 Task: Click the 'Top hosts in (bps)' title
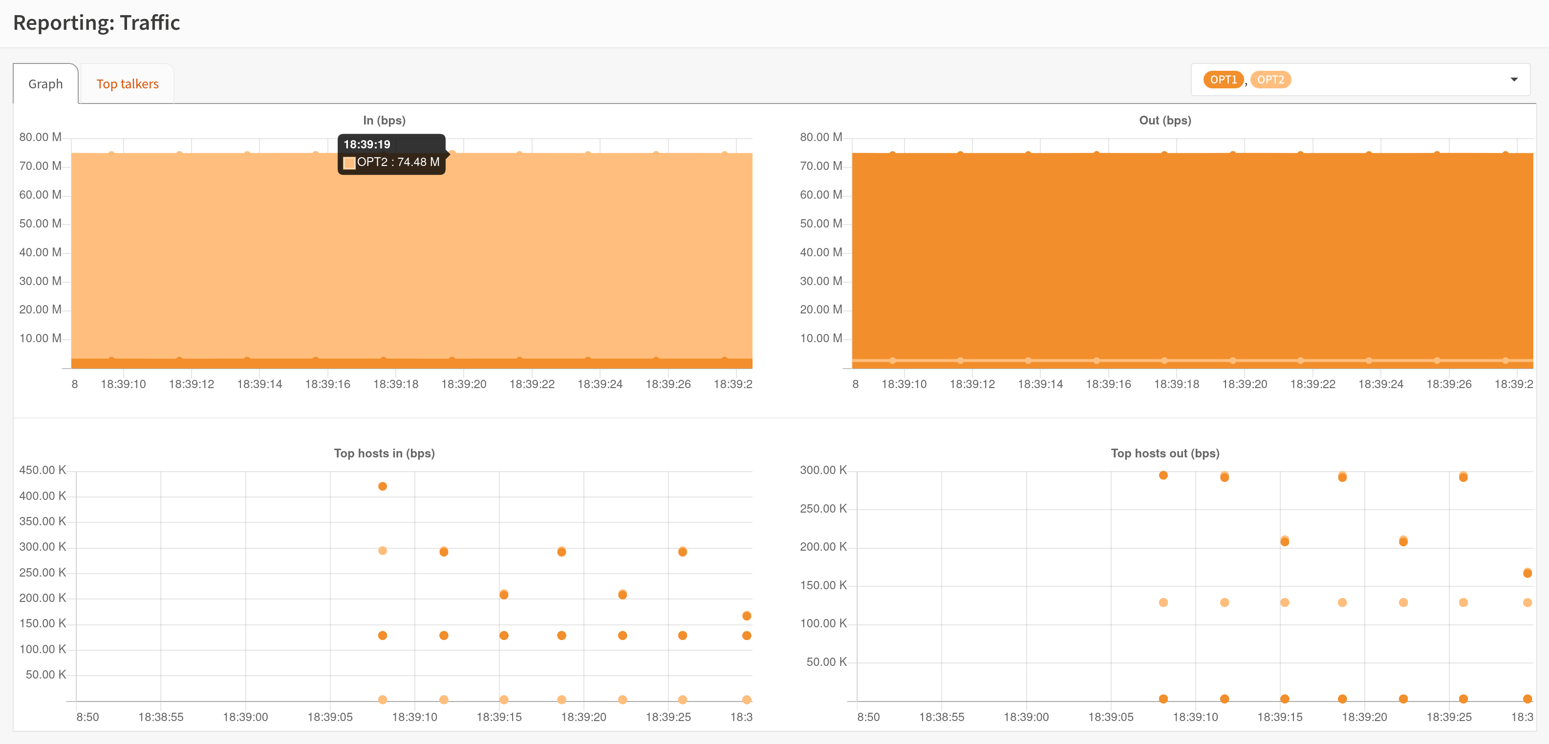[x=384, y=453]
